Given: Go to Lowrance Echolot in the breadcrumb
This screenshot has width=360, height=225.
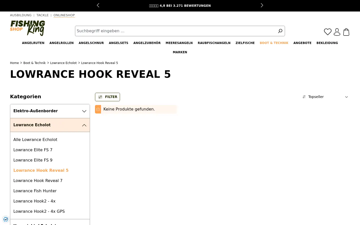Looking at the screenshot, I should (x=63, y=63).
